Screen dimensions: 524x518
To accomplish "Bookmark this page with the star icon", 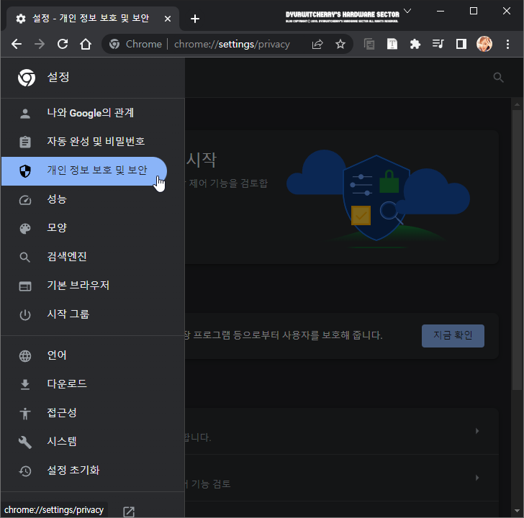I will coord(340,44).
